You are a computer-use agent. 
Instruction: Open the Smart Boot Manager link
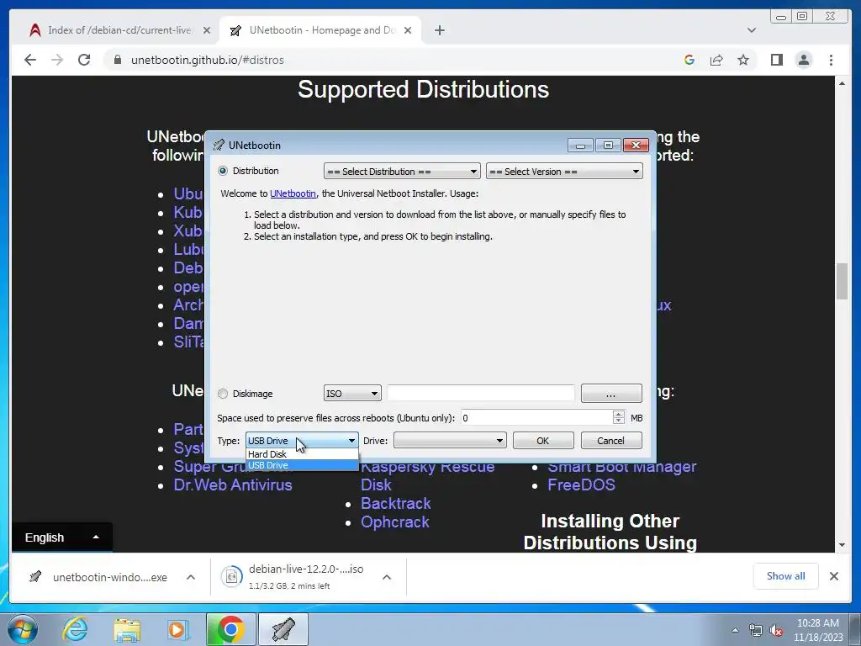click(x=621, y=468)
